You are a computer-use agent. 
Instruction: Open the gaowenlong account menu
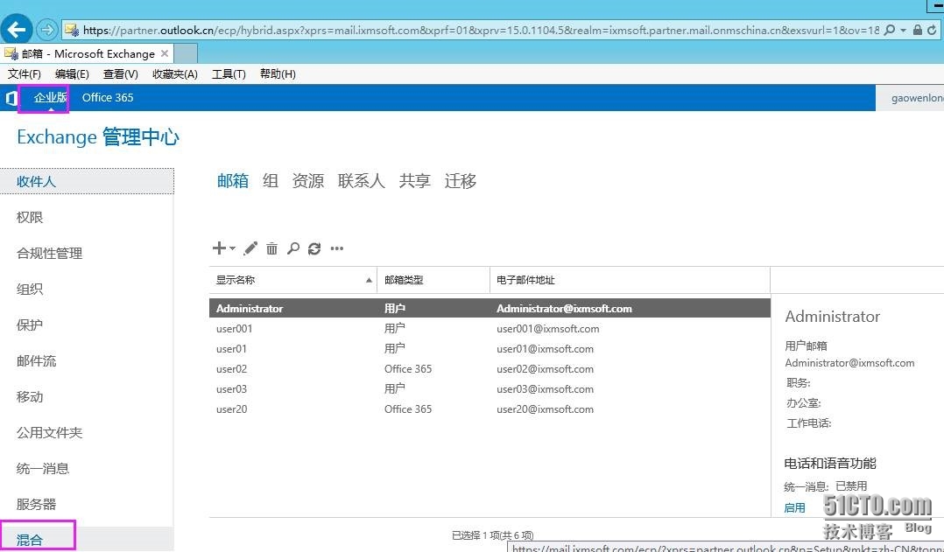[x=917, y=98]
